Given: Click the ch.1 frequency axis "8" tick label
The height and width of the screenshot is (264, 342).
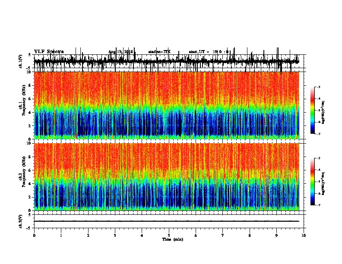Looking at the screenshot, I should 30,85.
